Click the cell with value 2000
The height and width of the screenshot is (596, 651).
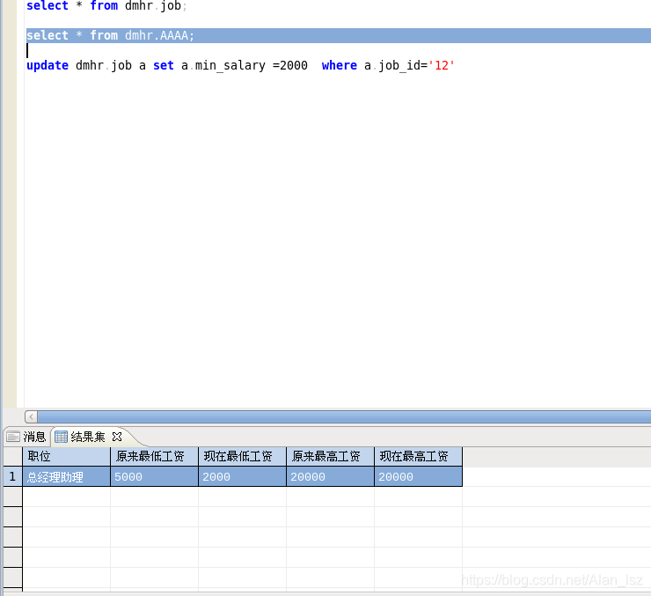(243, 476)
